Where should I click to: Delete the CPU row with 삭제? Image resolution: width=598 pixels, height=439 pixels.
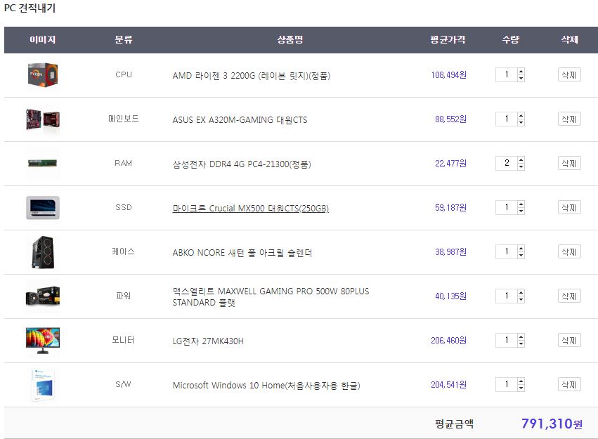569,75
